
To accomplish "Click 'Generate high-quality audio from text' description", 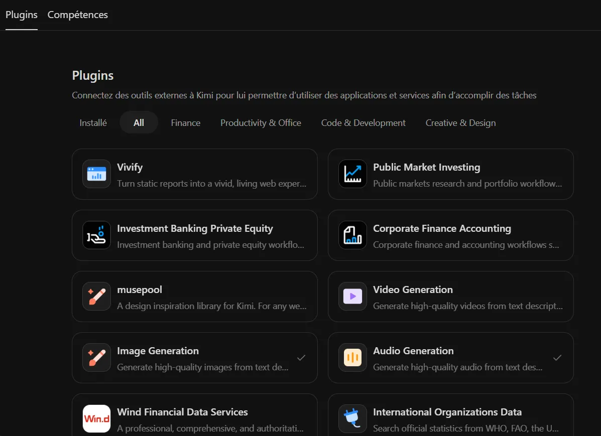I will pyautogui.click(x=457, y=368).
